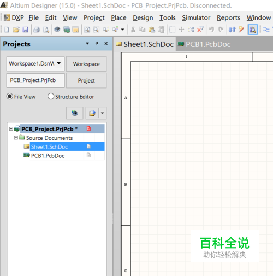Open the Tools menu
The width and height of the screenshot is (273, 276).
[168, 17]
